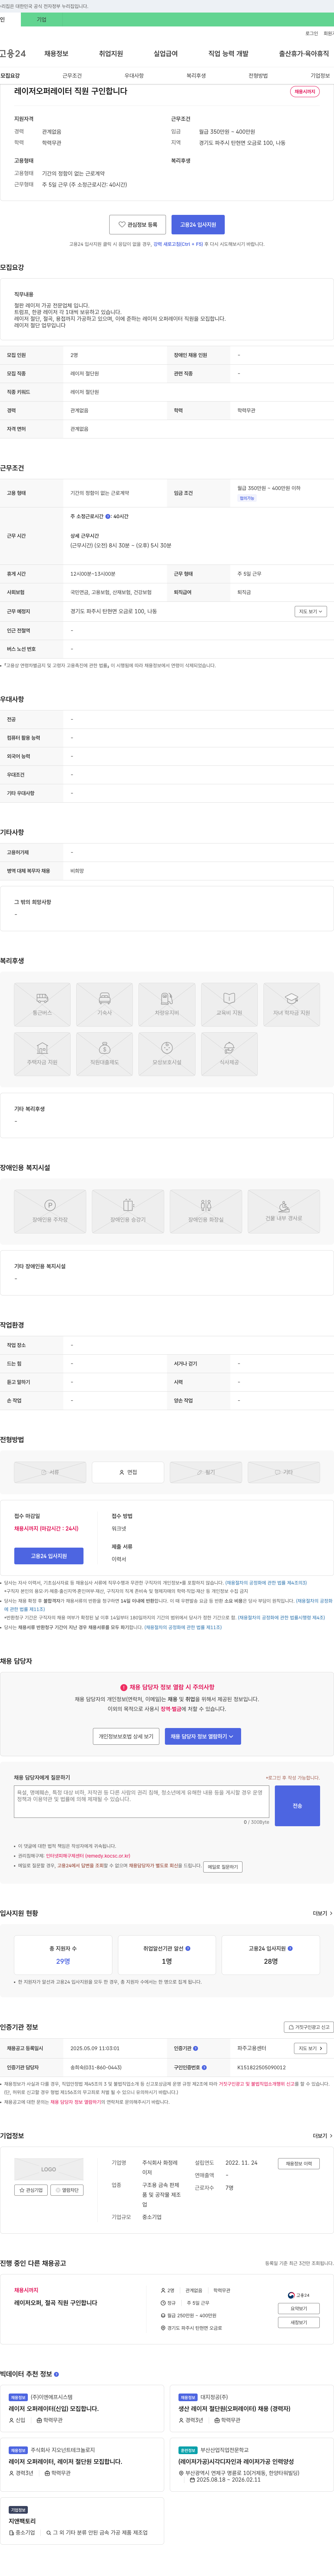
Task: Switch to the 우대사항 tab
Action: pos(134,76)
